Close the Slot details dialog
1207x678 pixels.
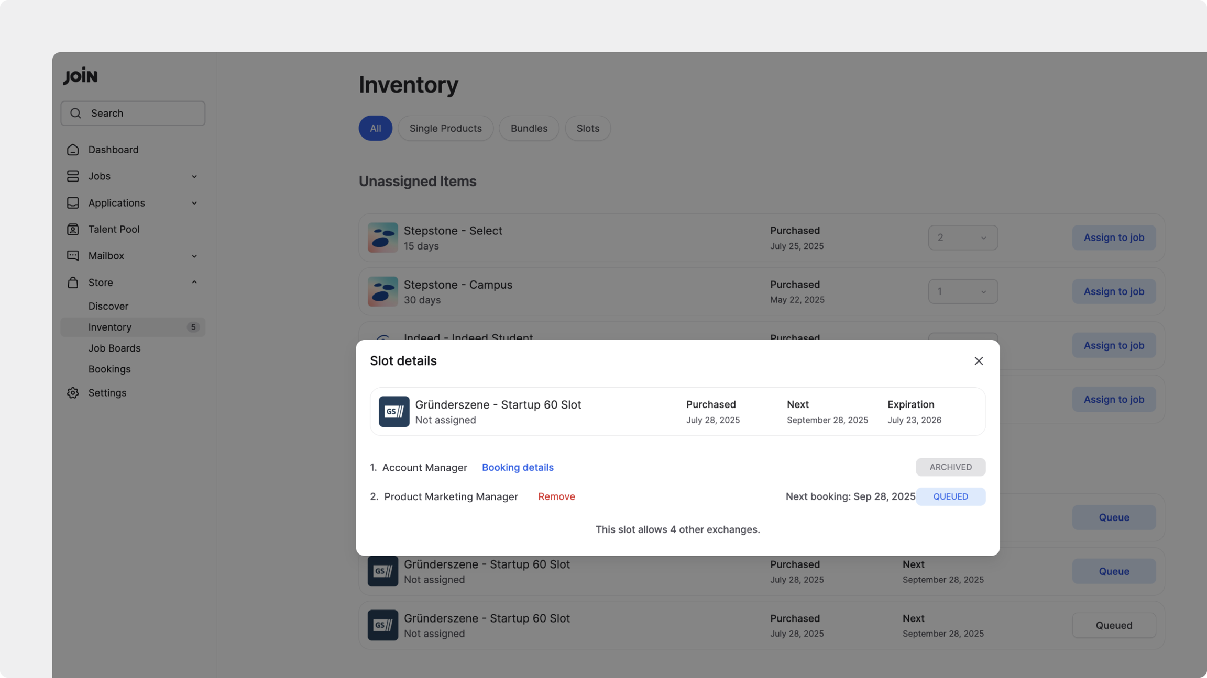[978, 361]
